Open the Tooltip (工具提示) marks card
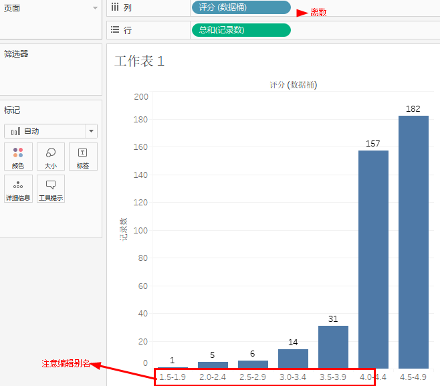This screenshot has height=386, width=440. (51, 189)
